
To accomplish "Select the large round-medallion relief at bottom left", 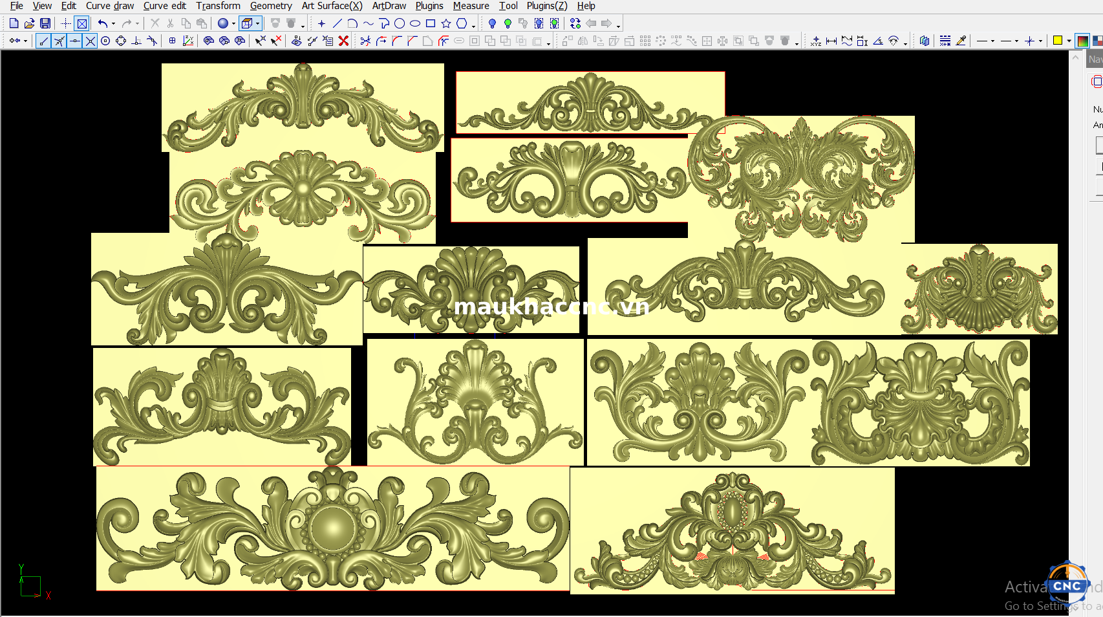I will pyautogui.click(x=333, y=528).
